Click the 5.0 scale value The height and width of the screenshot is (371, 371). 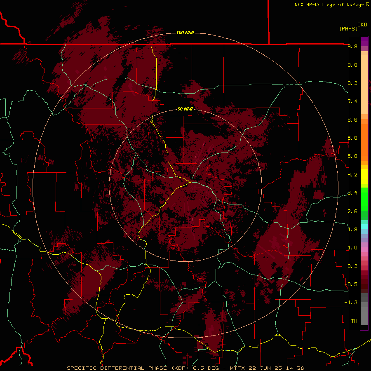click(352, 156)
